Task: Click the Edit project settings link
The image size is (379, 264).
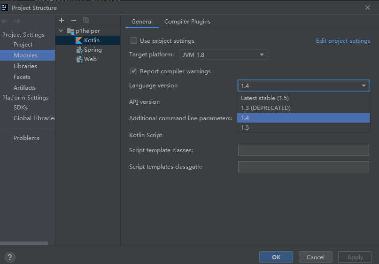Action: tap(343, 40)
